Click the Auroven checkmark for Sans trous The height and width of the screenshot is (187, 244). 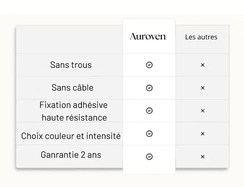[149, 65]
